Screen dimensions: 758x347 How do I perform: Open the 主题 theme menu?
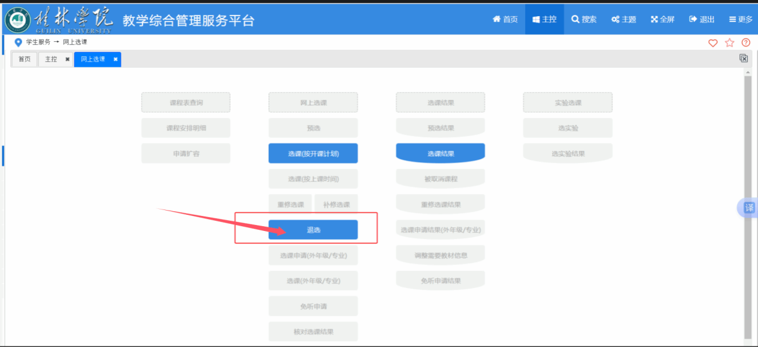pyautogui.click(x=623, y=19)
